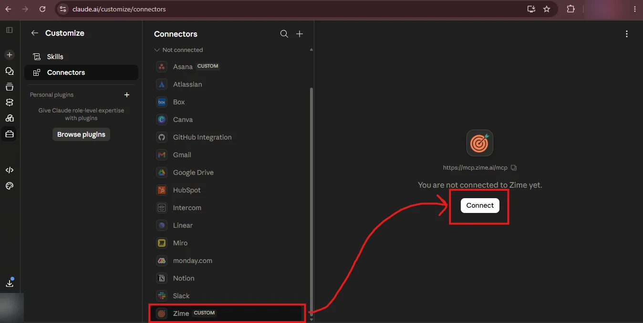Start a new chat with the plus icon
The height and width of the screenshot is (323, 643).
10,55
